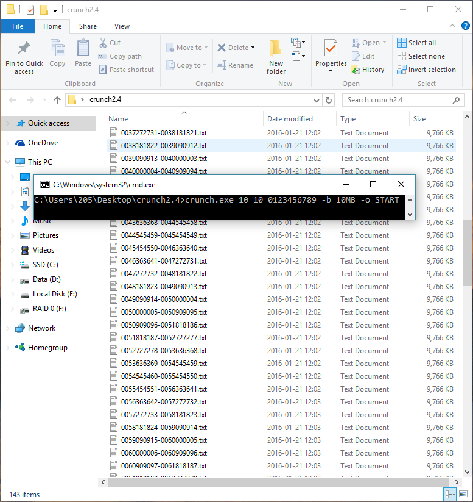Viewport: 473px width, 502px height.
Task: Click icon of file 0045454550-0046363640.txt
Action: pos(114,248)
